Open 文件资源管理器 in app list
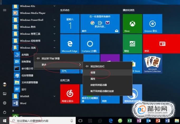Viewport: 180px width, 124px height. (34, 82)
